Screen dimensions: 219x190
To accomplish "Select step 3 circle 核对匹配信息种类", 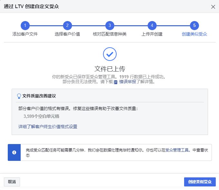I will pyautogui.click(x=109, y=26).
